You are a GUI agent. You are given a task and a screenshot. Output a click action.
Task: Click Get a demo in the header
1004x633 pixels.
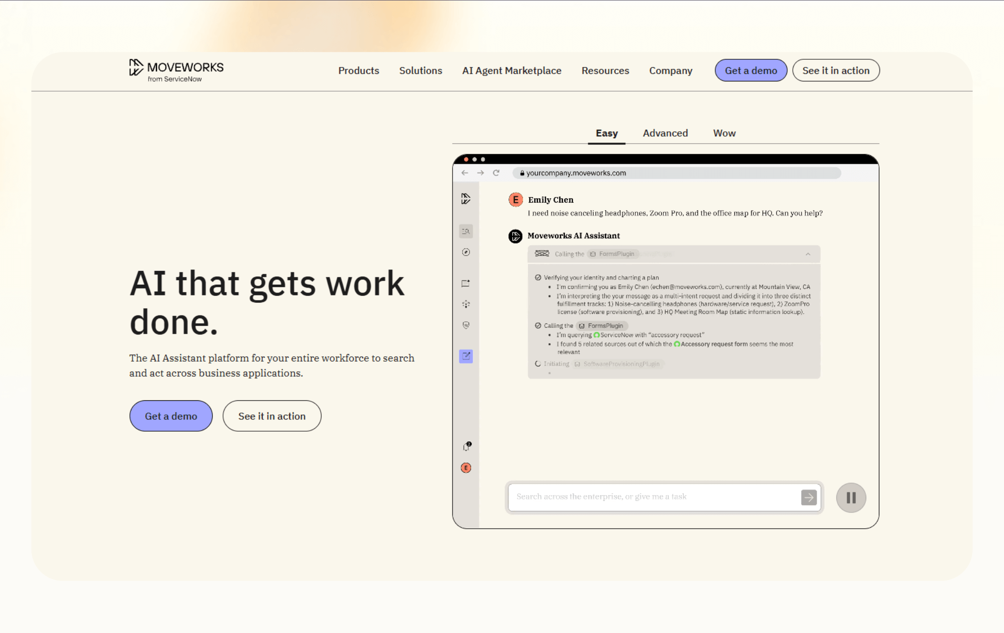[751, 71]
